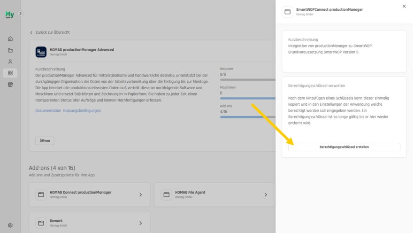The image size is (413, 233).
Task: Open the Dokumentation link
Action: pos(48,110)
